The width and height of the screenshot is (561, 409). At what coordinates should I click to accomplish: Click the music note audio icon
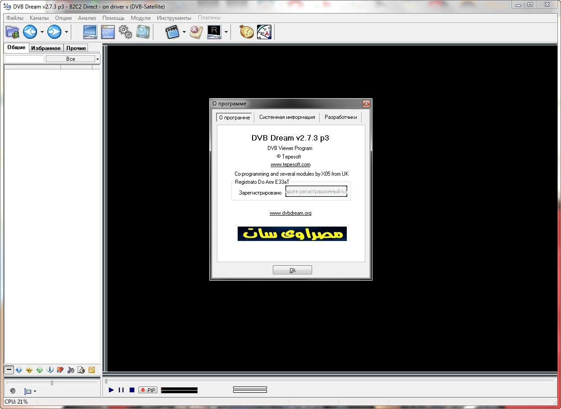[x=71, y=370]
